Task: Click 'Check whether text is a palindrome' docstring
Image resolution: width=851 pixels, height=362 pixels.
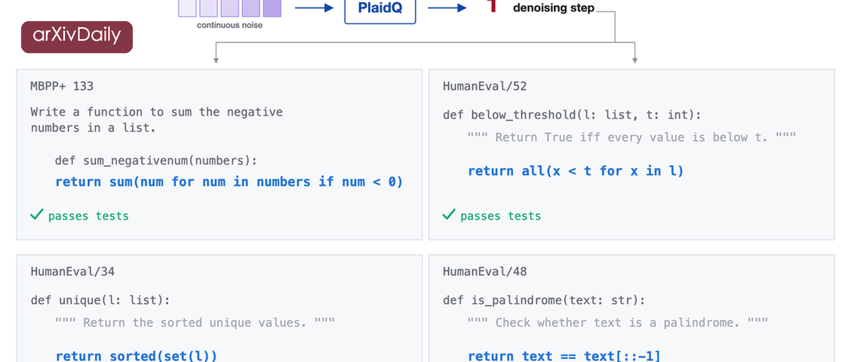Action: tap(618, 322)
